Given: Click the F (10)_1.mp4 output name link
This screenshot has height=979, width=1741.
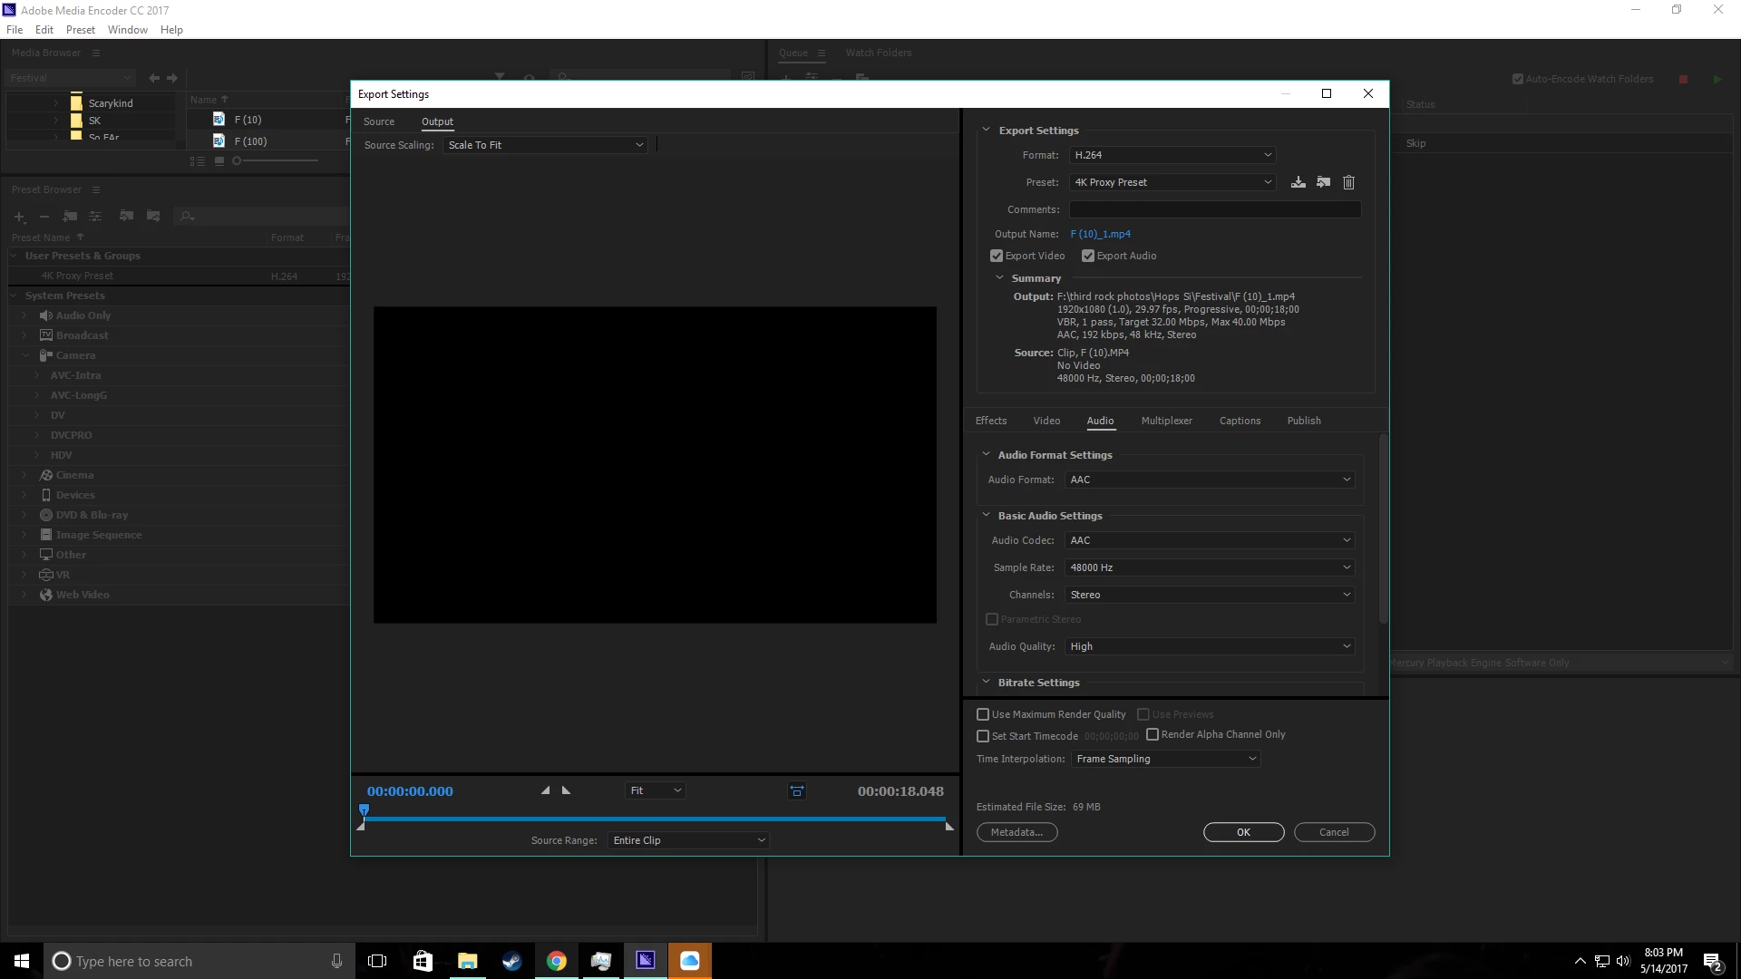Looking at the screenshot, I should pyautogui.click(x=1100, y=234).
